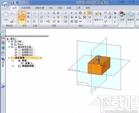Undo the last action
Image resolution: width=139 pixels, height=113 pixels.
click(17, 2)
